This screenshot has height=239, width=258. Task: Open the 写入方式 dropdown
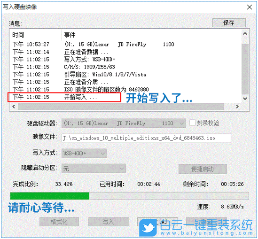click(x=84, y=154)
